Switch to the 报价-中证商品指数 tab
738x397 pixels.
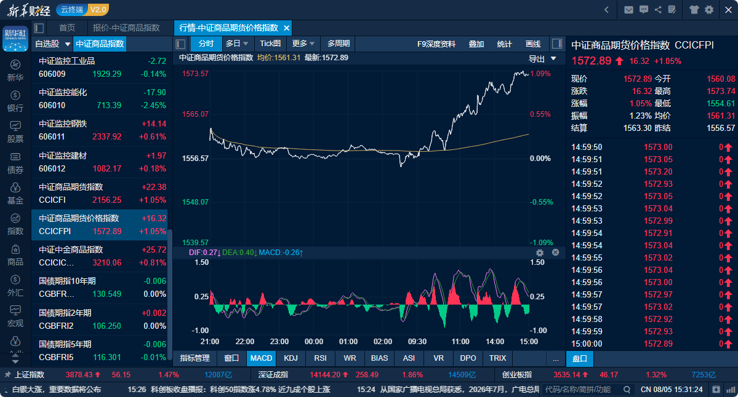(126, 28)
